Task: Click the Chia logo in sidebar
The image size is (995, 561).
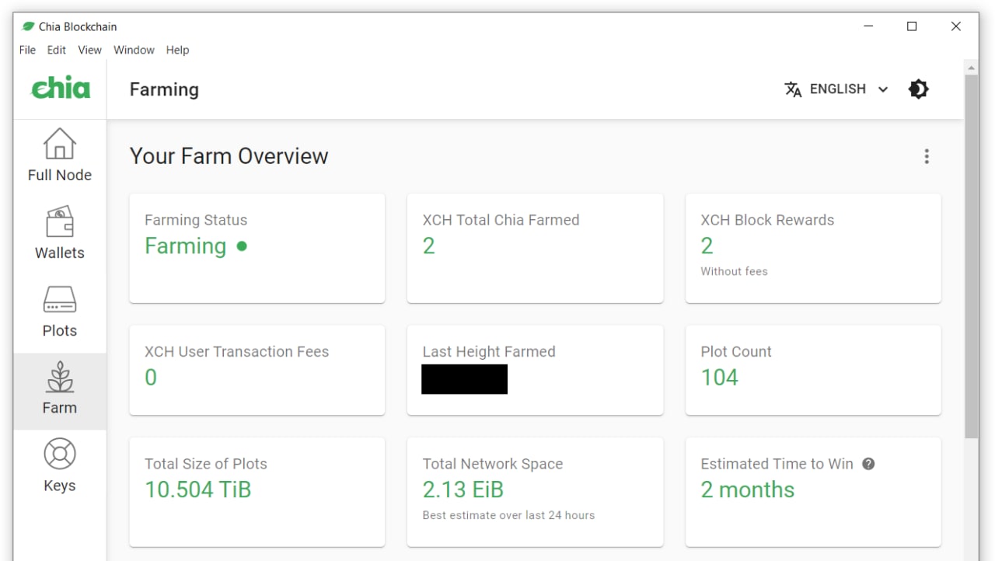Action: 61,89
